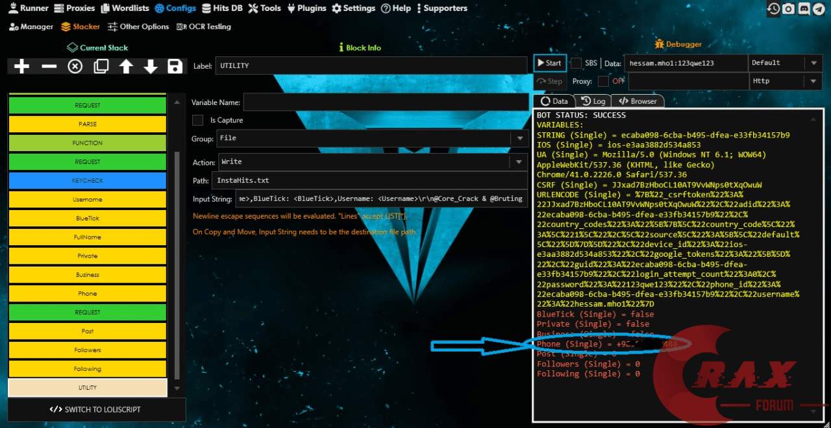This screenshot has width=831, height=428.
Task: Duplicate the selected block with copy icon
Action: click(x=101, y=66)
